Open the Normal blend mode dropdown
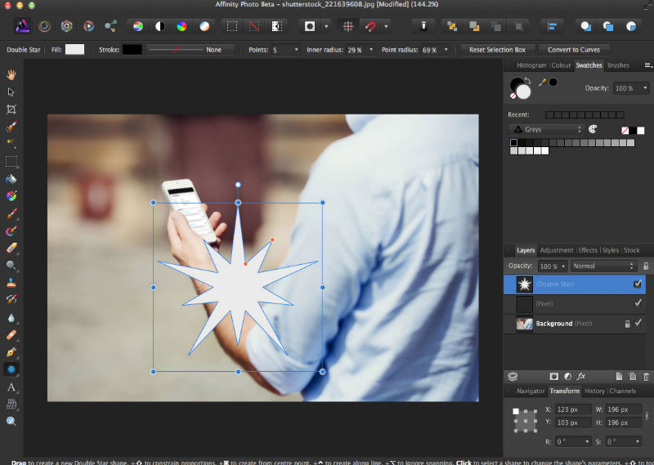Image resolution: width=654 pixels, height=465 pixels. 603,266
